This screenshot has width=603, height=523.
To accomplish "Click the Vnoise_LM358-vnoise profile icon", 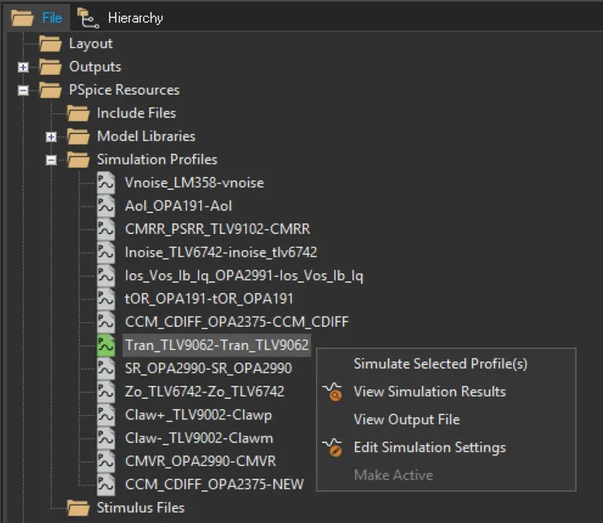I will pyautogui.click(x=106, y=182).
